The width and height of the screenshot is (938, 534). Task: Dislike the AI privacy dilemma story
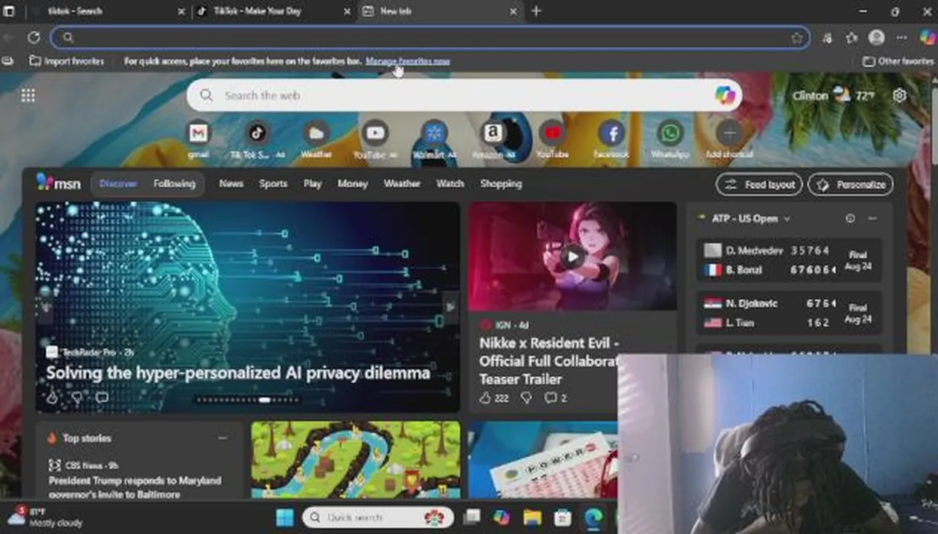point(77,398)
